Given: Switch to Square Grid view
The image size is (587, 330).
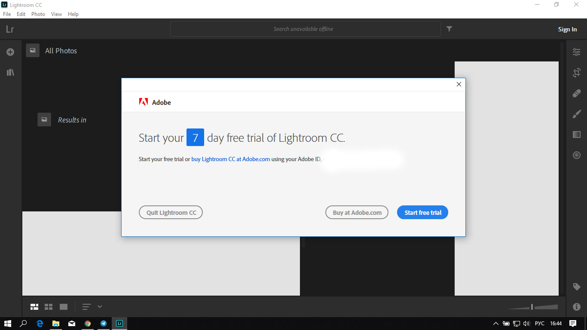Looking at the screenshot, I should tap(49, 307).
